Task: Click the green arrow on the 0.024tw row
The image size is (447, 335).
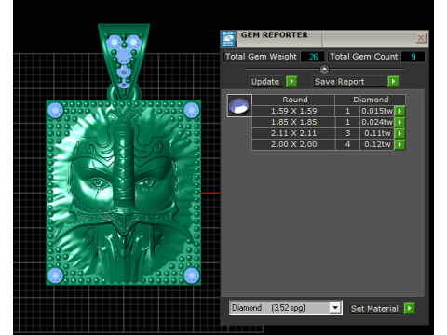Action: pos(400,122)
